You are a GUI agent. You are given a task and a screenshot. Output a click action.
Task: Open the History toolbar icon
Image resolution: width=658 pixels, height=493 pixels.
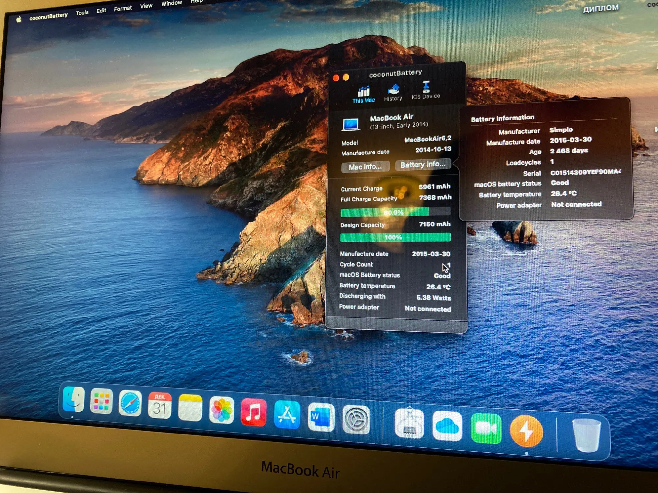[x=393, y=93]
